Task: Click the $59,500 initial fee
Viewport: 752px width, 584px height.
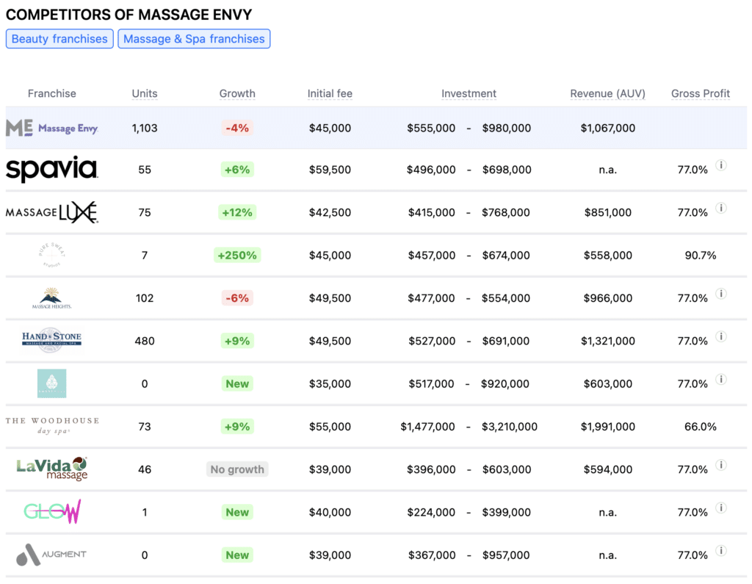Action: click(330, 170)
